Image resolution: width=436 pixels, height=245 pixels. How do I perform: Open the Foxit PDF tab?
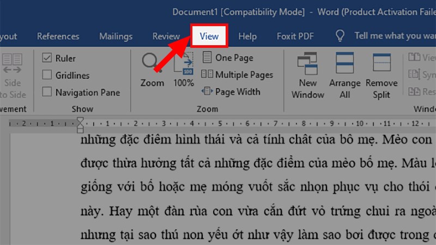[x=294, y=36]
